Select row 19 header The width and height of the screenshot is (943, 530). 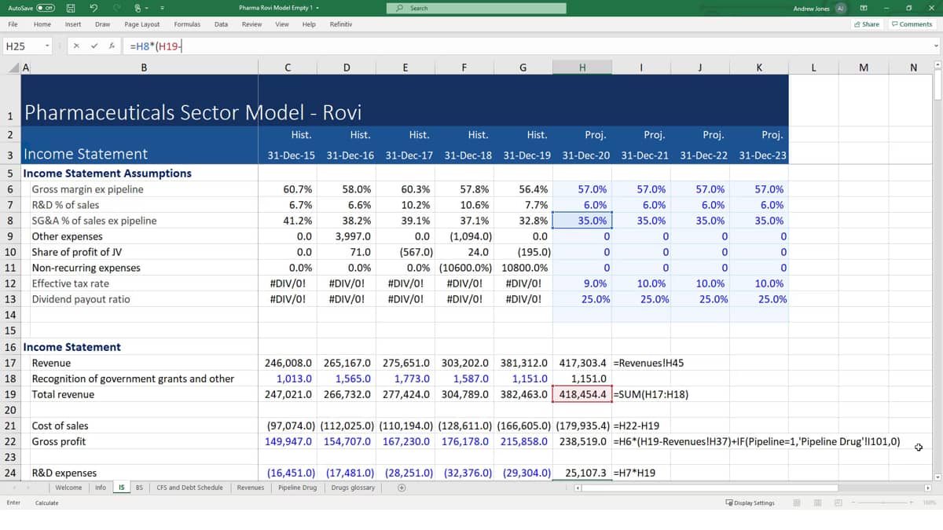coord(11,394)
